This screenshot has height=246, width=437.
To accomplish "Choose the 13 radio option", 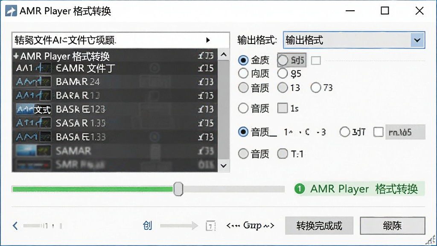I will (x=283, y=88).
